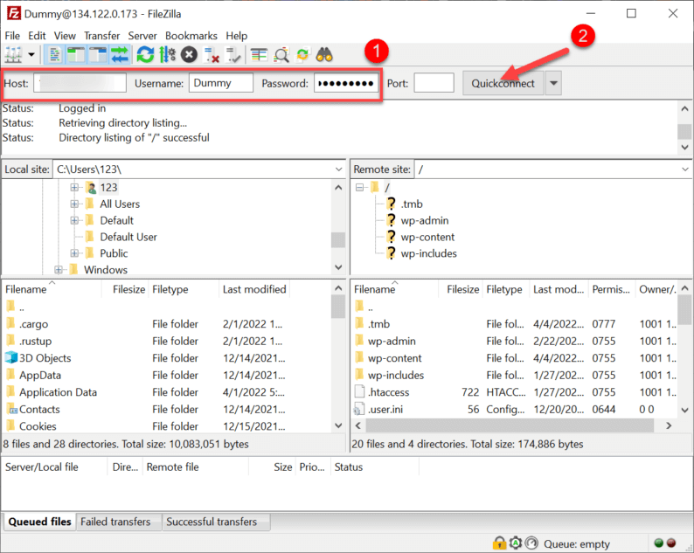Select wp-content in remote tree
The width and height of the screenshot is (694, 553).
click(x=427, y=237)
